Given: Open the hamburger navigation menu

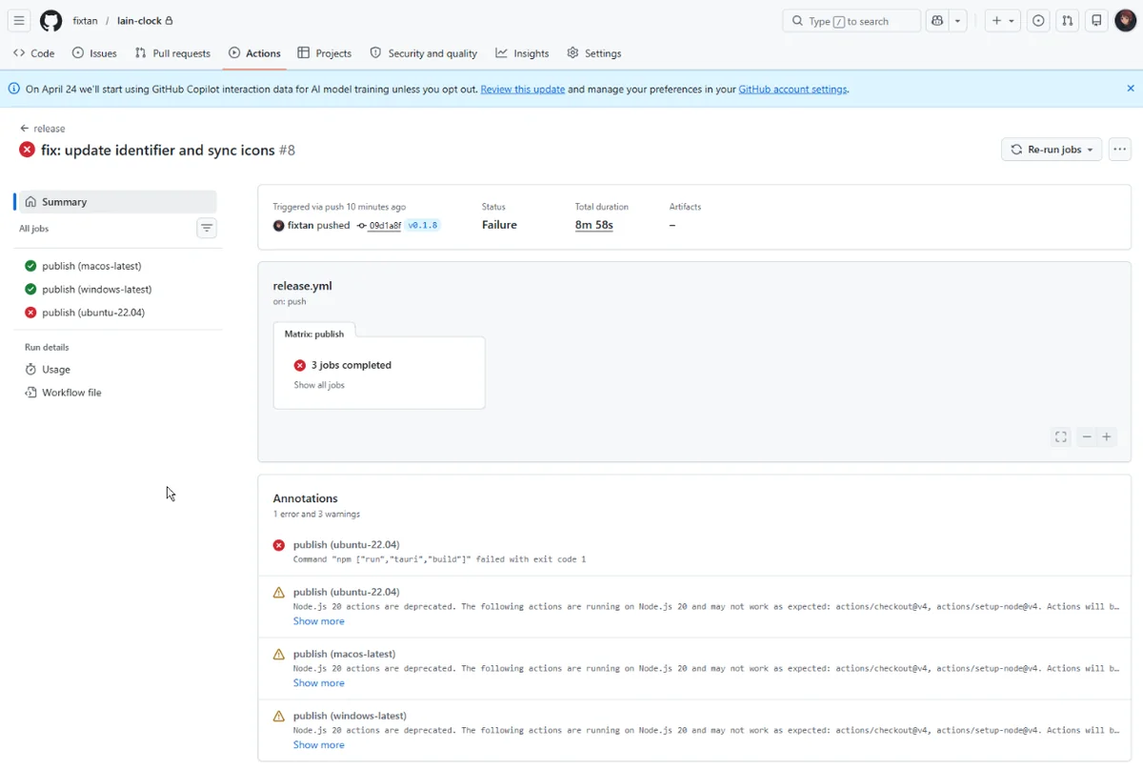Looking at the screenshot, I should point(19,21).
